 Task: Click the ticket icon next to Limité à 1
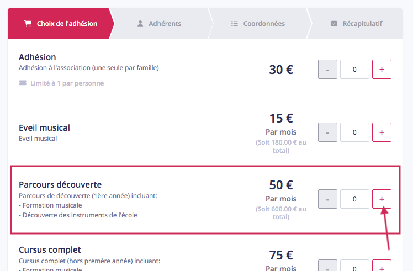pyautogui.click(x=23, y=83)
